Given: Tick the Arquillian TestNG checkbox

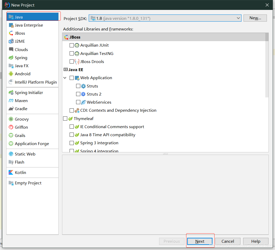Looking at the screenshot, I should tap(72, 53).
